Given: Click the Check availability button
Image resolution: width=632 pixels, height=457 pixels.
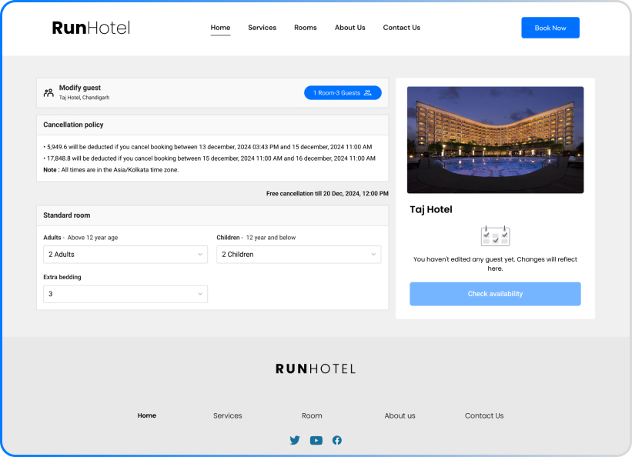Looking at the screenshot, I should pos(495,294).
